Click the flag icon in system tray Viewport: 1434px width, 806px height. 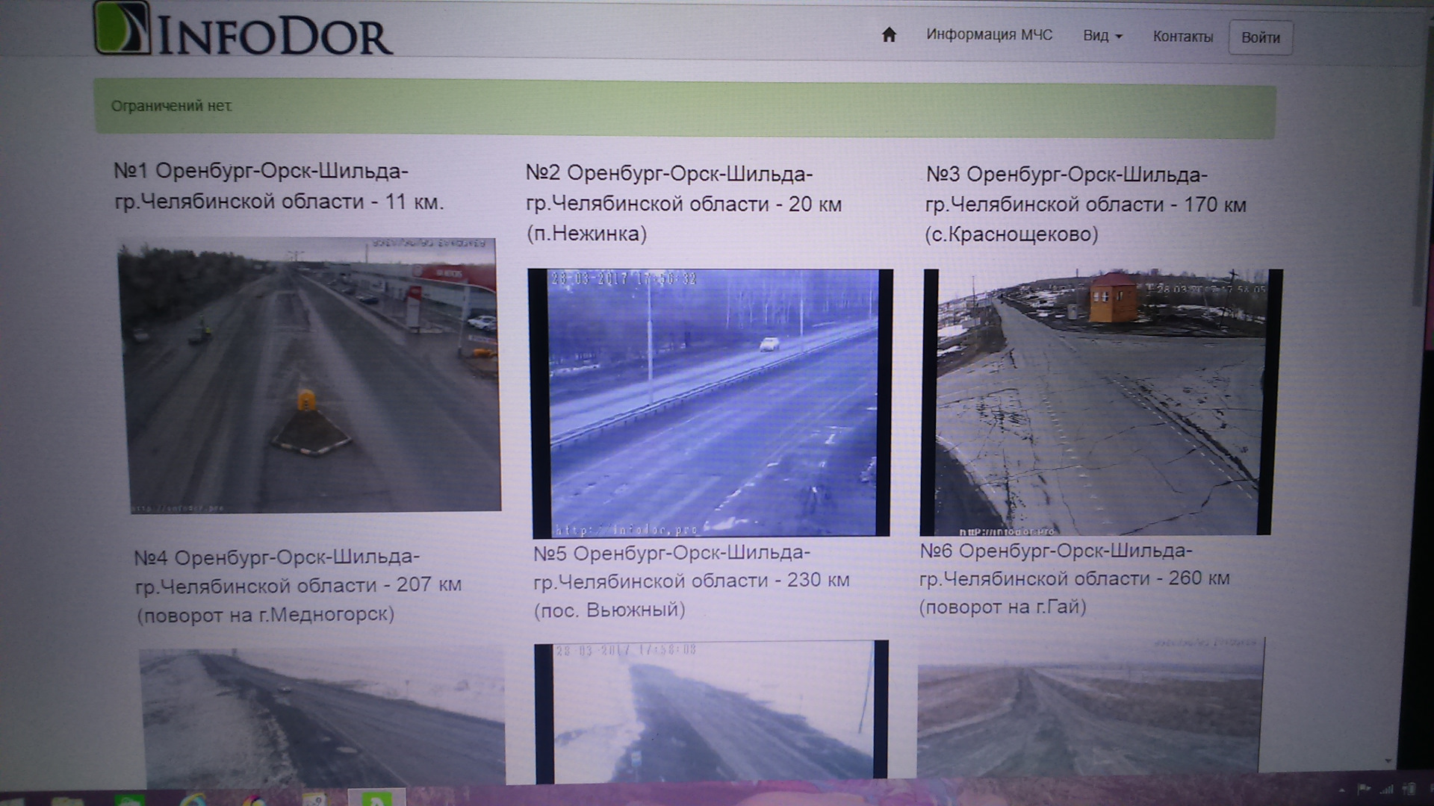(x=1364, y=790)
